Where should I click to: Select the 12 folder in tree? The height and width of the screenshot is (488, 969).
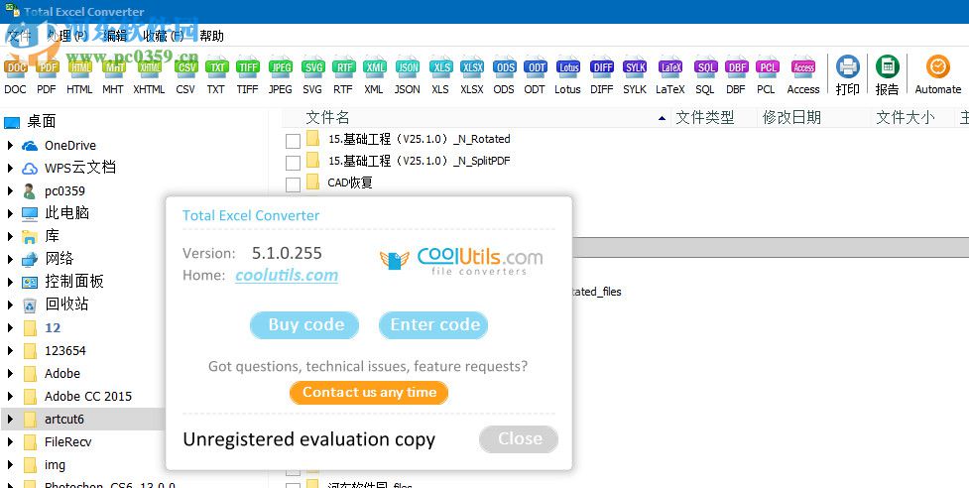pos(53,327)
